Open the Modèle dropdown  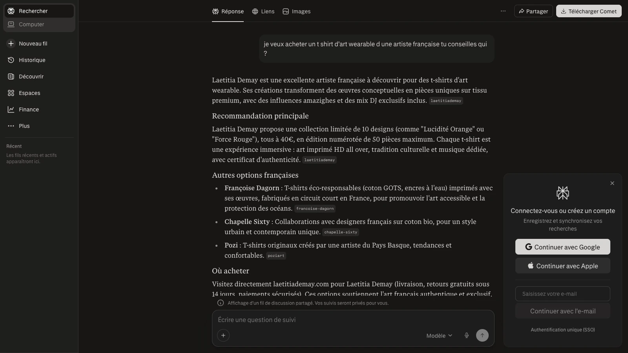click(x=439, y=336)
